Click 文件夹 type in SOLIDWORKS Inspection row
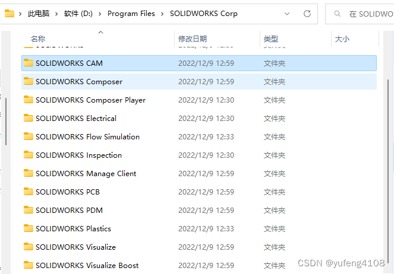 275,155
